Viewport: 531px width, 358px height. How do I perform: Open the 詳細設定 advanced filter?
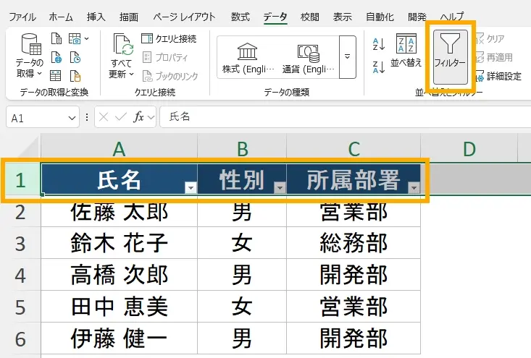tap(498, 77)
